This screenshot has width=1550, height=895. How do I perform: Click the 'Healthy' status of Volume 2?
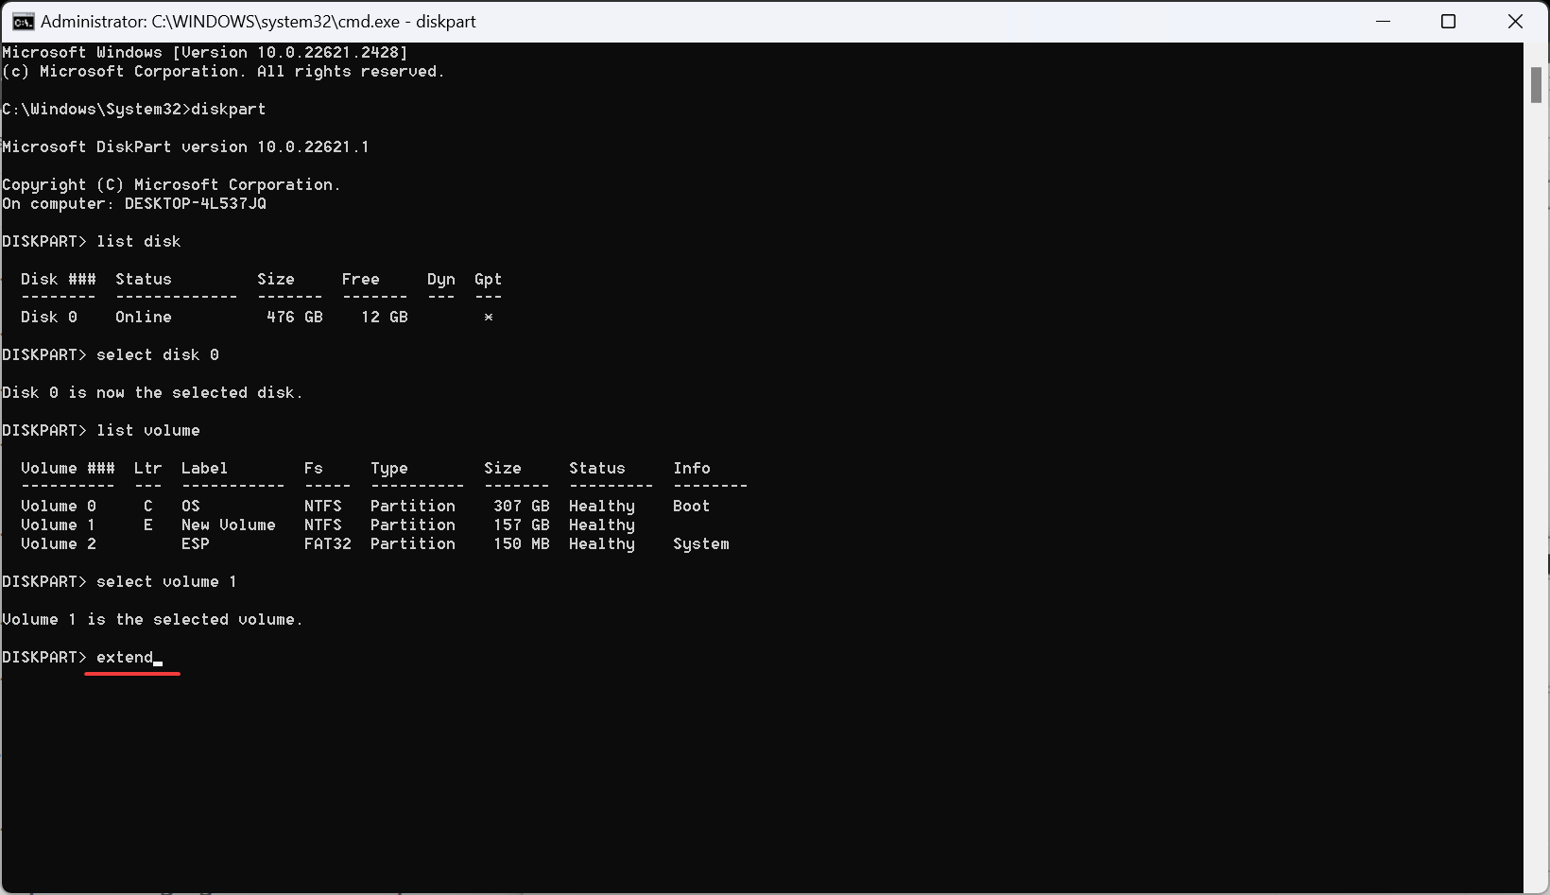[601, 543]
